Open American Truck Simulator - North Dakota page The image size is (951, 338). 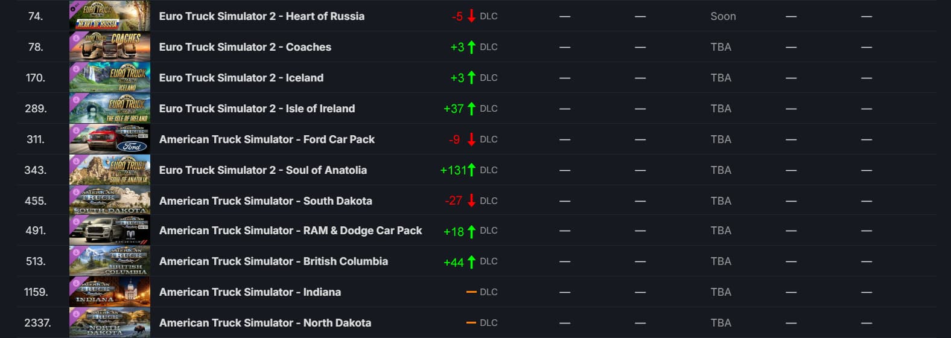(265, 323)
